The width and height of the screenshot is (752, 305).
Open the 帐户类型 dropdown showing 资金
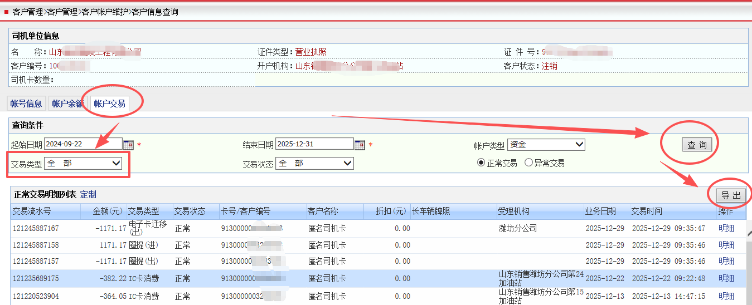(546, 145)
